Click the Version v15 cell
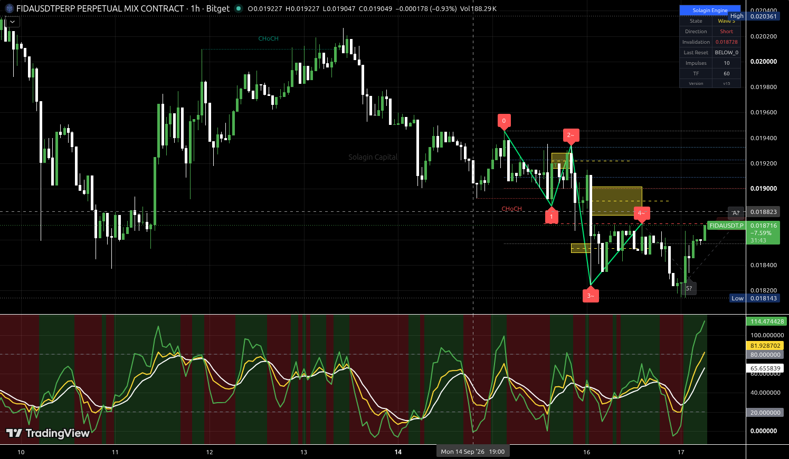 [x=727, y=83]
